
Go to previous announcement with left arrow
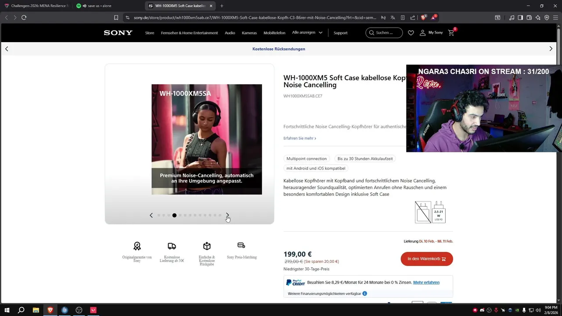tap(7, 49)
